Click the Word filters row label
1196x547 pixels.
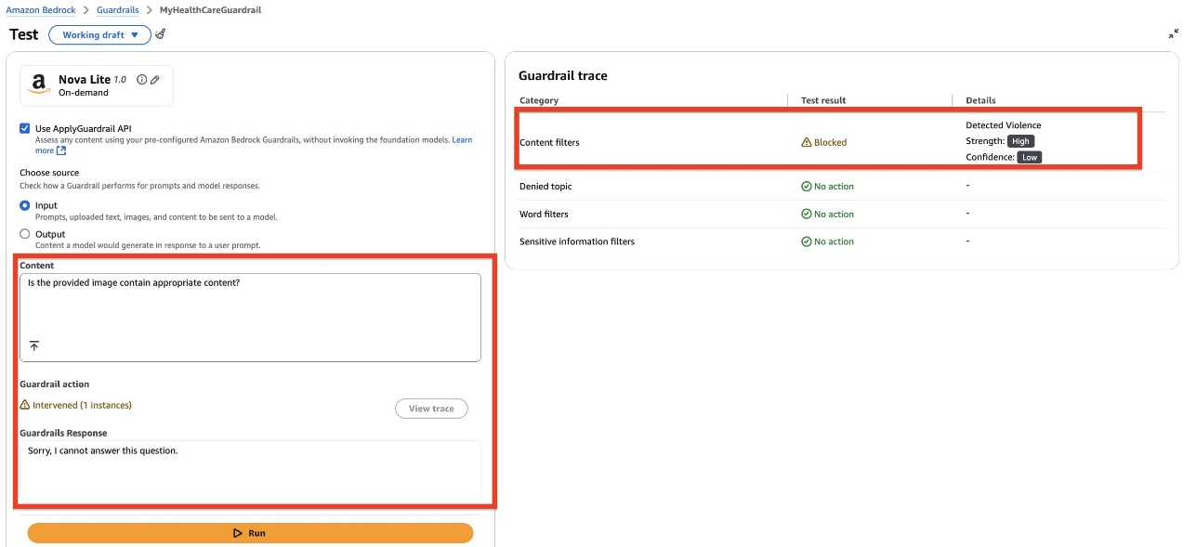tap(544, 215)
